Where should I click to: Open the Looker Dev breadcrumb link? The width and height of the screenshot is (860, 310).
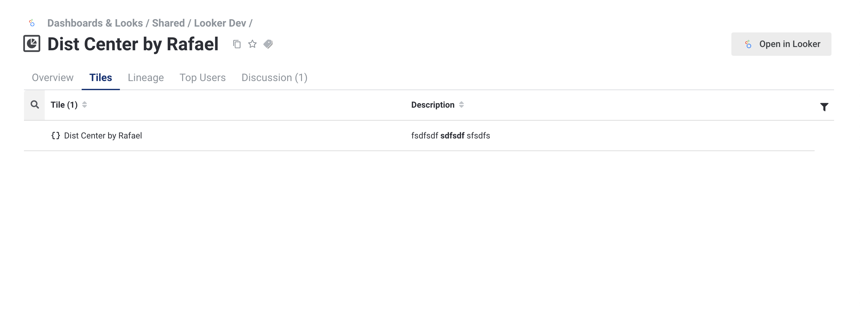point(220,23)
